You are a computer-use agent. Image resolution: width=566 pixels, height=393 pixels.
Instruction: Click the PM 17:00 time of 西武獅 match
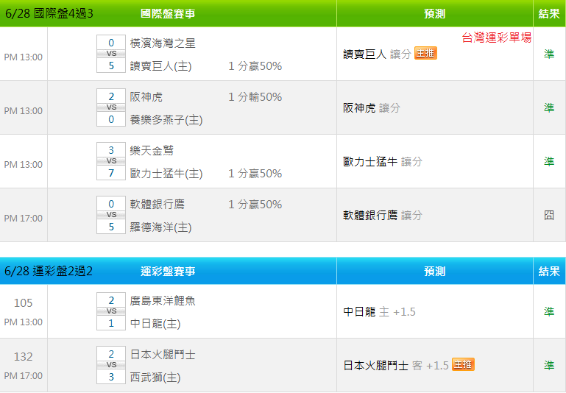[x=23, y=375]
